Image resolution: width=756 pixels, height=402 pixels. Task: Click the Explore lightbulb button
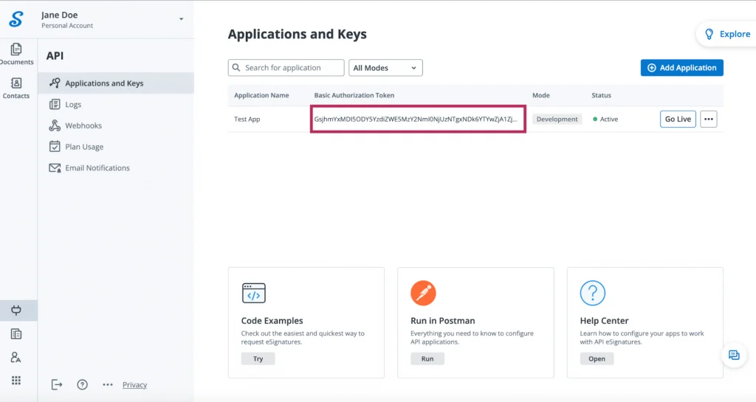coord(726,34)
